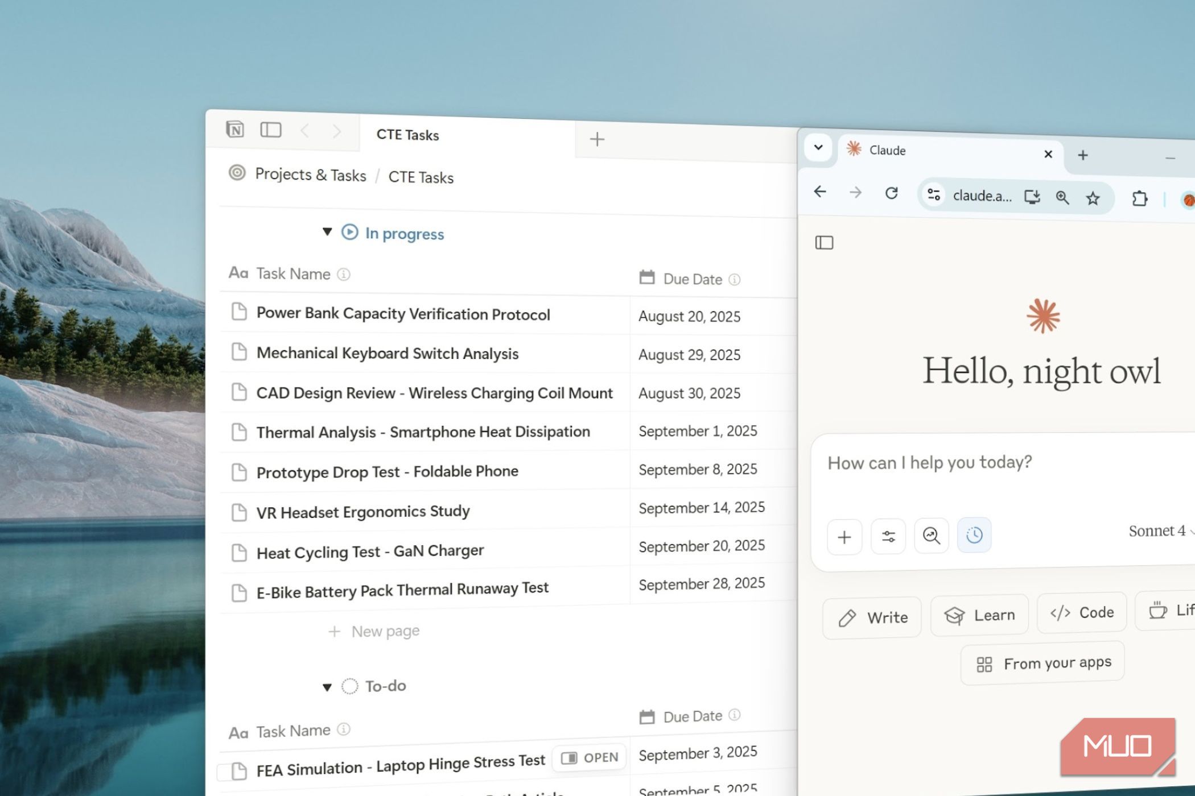
Task: Click page icon of Heat Cycling Test row
Action: click(x=239, y=553)
